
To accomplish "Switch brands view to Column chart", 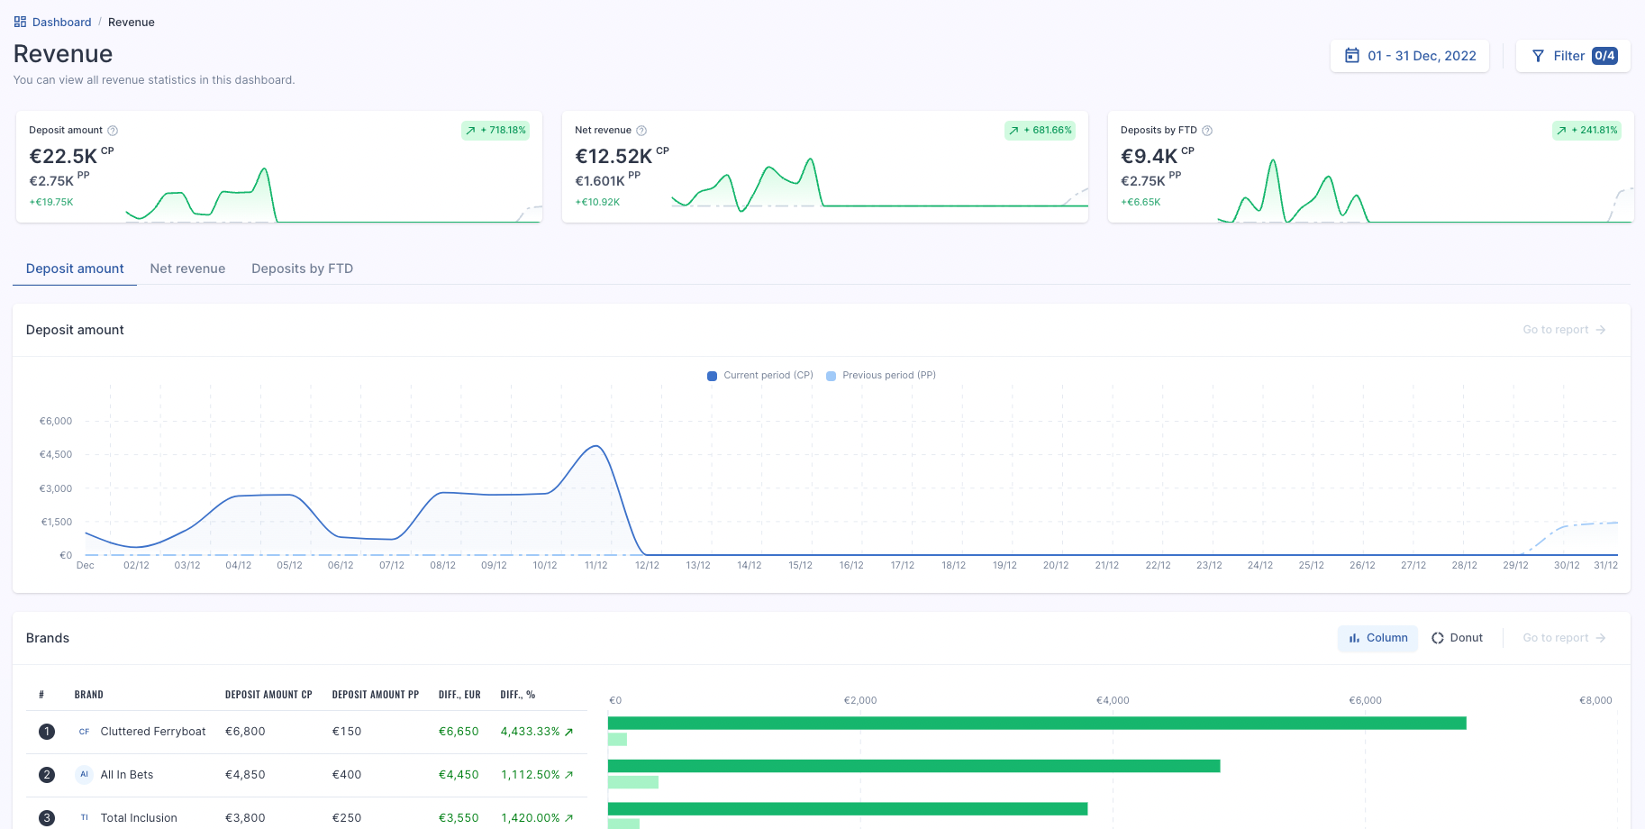I will [x=1377, y=638].
